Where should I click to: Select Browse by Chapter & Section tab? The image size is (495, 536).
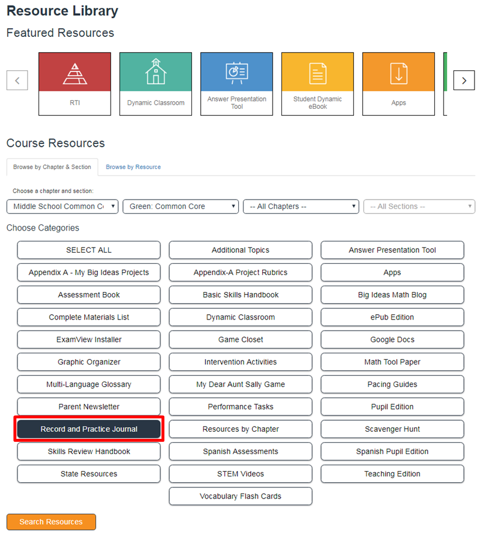coord(52,167)
